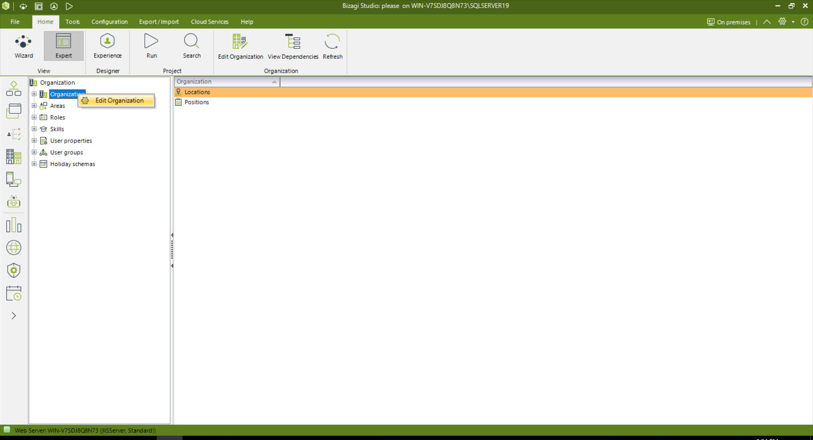This screenshot has height=440, width=813.
Task: Open the Security shield sidebar icon
Action: (x=14, y=270)
